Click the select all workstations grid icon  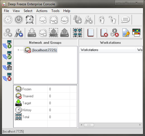[78, 33]
